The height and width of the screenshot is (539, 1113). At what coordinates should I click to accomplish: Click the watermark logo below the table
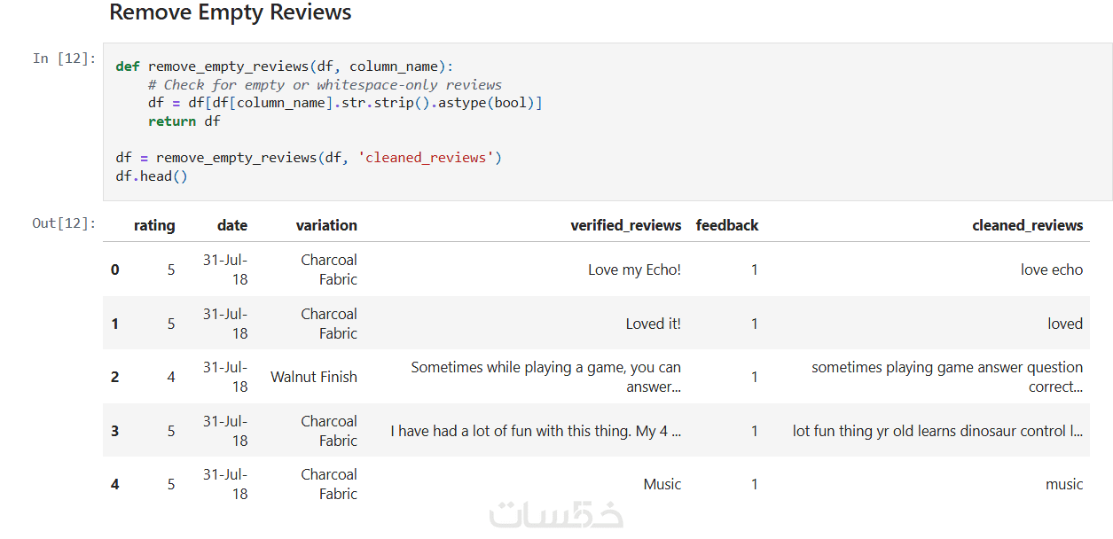[556, 515]
